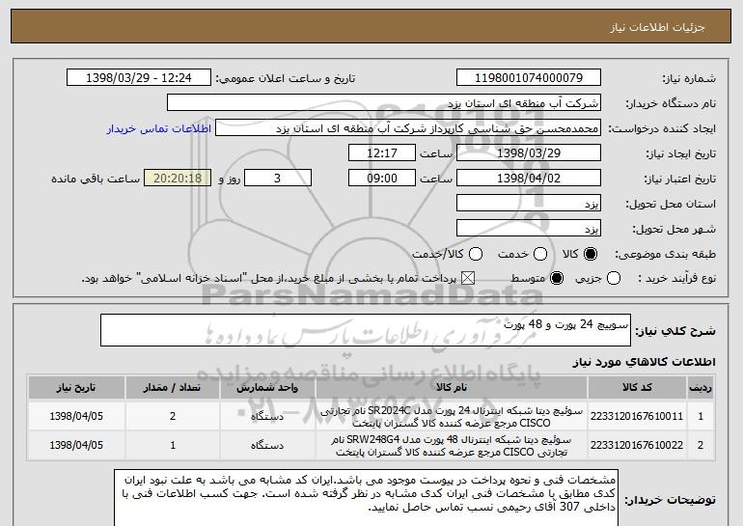Click the SR2024C switch item name
The height and width of the screenshot is (526, 743).
pyautogui.click(x=452, y=417)
